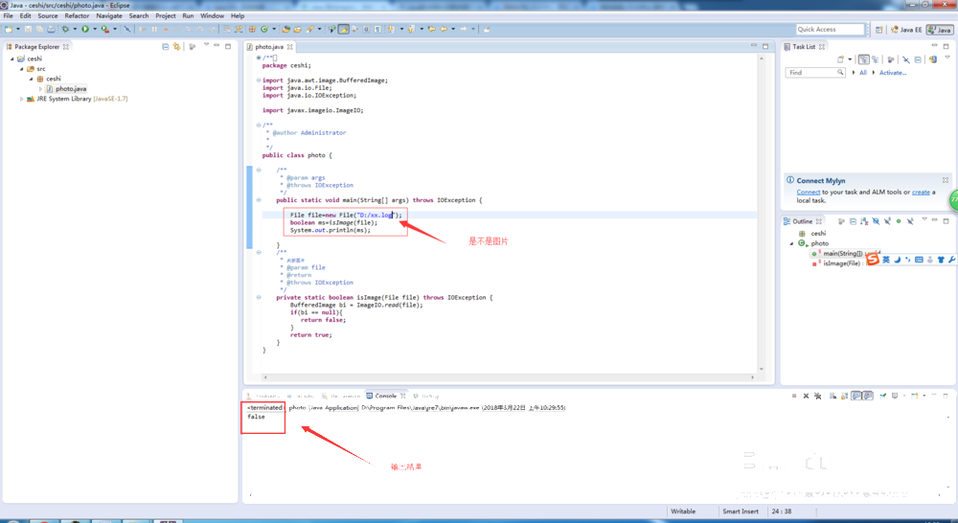
Task: Run the program with the green play icon
Action: (x=85, y=29)
